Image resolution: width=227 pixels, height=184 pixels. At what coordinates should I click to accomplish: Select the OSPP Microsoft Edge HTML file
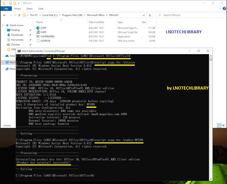pos(43,28)
